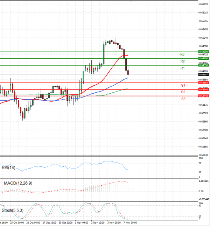Select the 0.64390 resistance price tag
Screen dimensions: 210x226
tap(204, 65)
